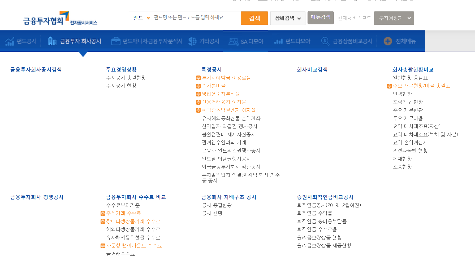Open 조직기구 현황 link
The width and height of the screenshot is (475, 261).
408,102
